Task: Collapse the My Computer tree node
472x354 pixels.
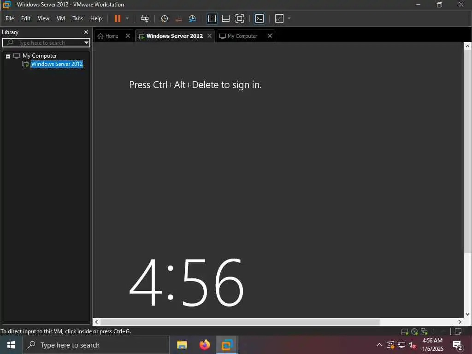Action: coord(8,56)
